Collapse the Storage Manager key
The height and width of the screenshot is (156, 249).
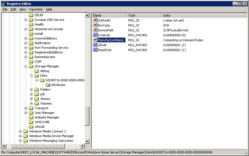coord(26,66)
